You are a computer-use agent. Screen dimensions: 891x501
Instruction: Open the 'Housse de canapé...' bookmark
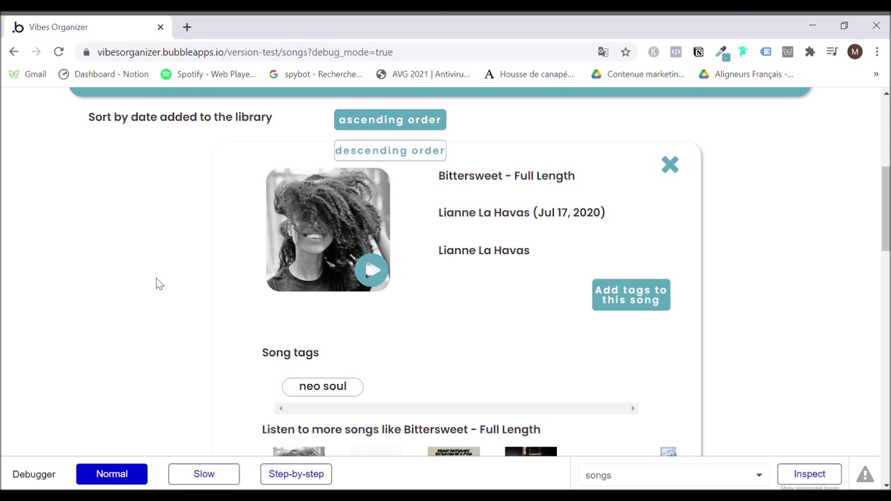pos(529,74)
